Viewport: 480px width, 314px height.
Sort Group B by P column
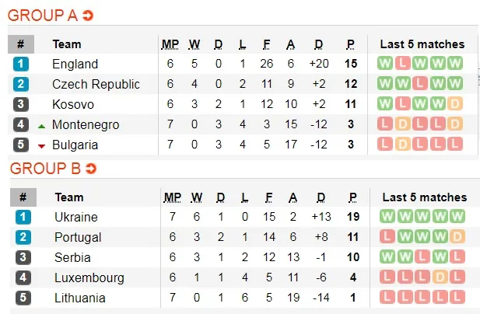pyautogui.click(x=352, y=197)
